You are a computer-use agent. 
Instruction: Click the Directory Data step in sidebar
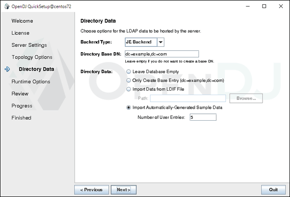[37, 69]
